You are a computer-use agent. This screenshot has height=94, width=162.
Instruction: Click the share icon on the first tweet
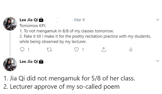click(104, 50)
